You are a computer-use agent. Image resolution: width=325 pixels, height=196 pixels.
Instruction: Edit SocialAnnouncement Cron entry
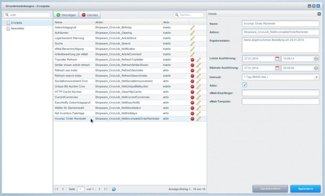pos(198,81)
